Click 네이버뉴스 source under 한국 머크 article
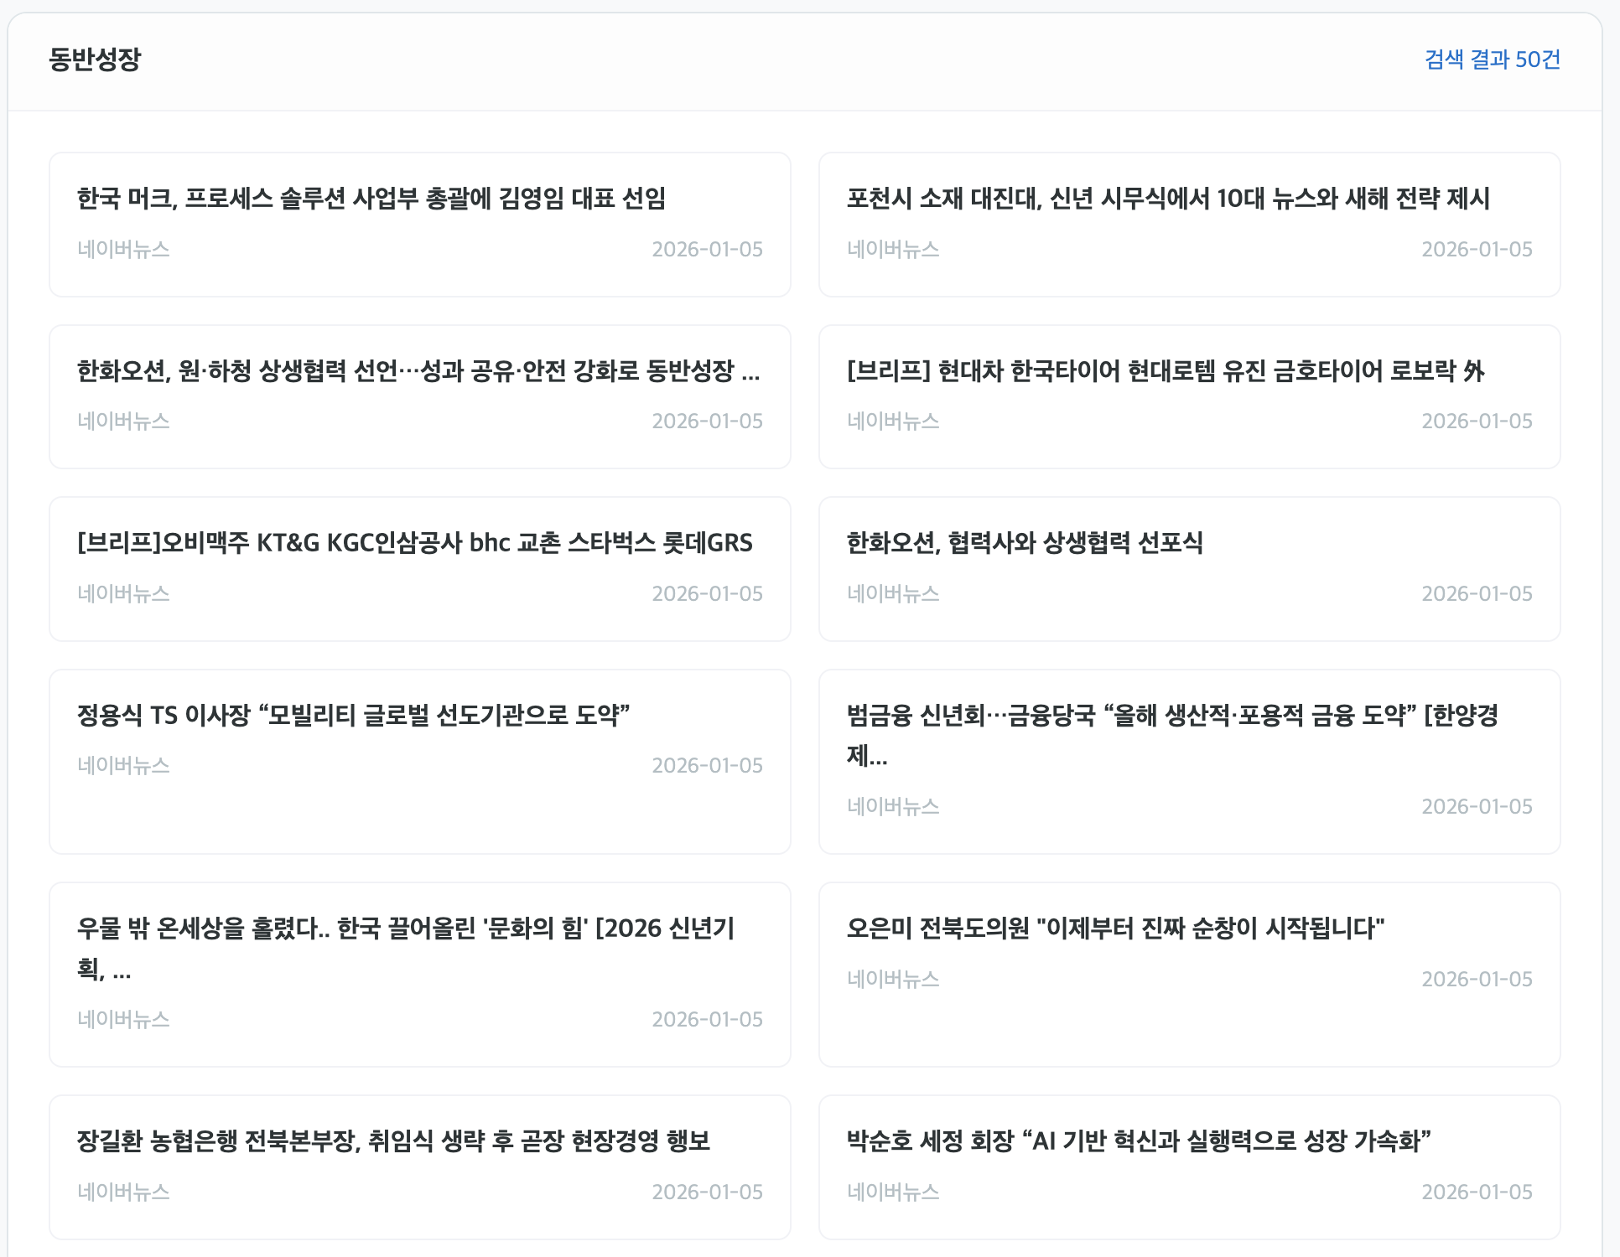Viewport: 1620px width, 1257px height. pos(123,250)
